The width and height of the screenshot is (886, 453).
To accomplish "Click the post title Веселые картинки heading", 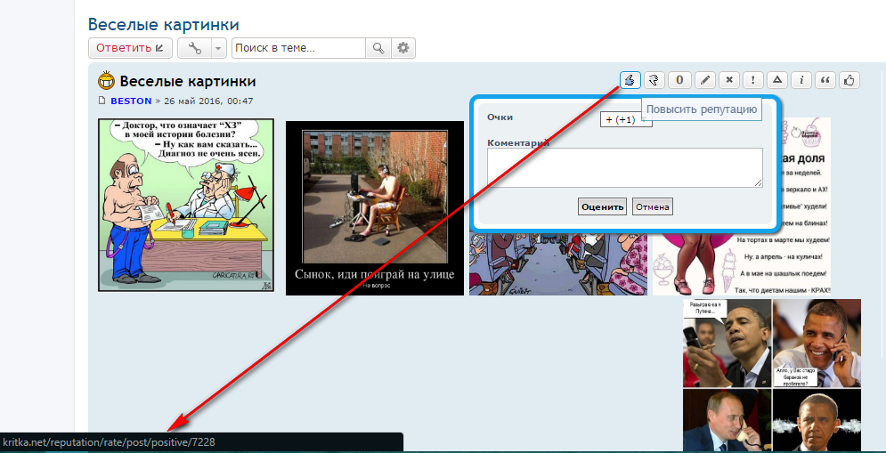I will [188, 81].
